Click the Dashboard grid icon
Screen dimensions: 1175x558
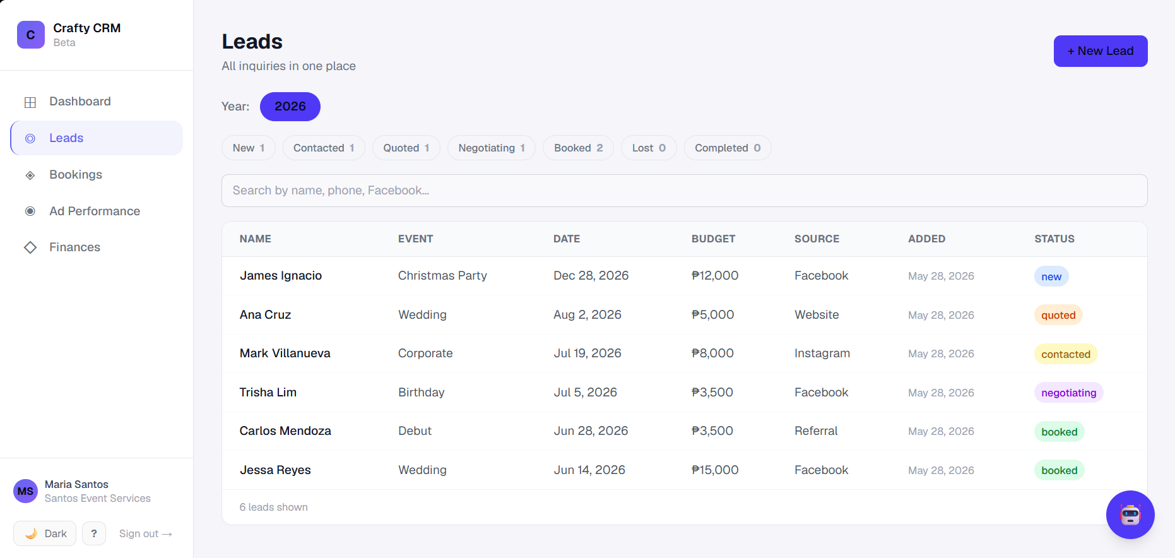click(x=30, y=102)
